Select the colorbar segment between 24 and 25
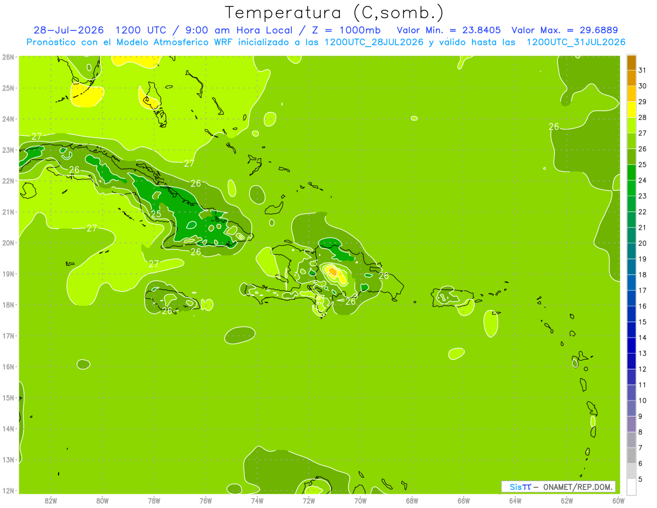This screenshot has width=657, height=508. (x=631, y=172)
